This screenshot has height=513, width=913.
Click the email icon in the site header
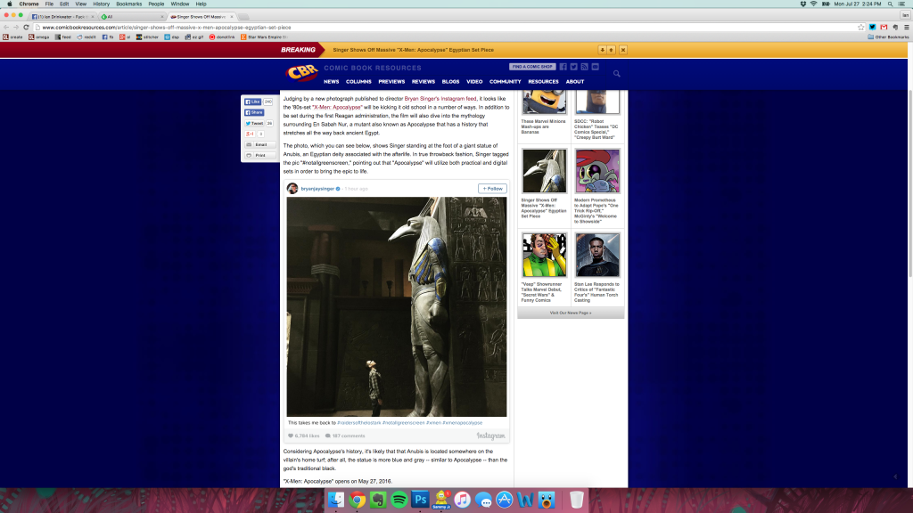click(x=595, y=67)
